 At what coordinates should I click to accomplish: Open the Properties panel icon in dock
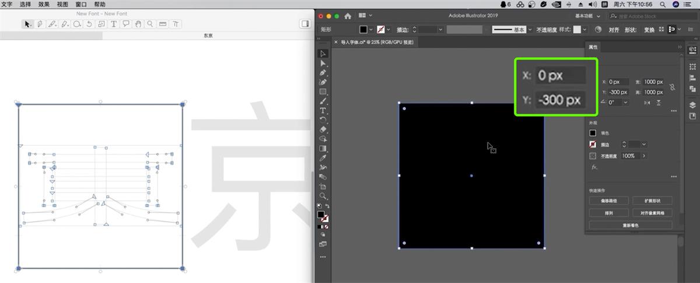coord(692,51)
